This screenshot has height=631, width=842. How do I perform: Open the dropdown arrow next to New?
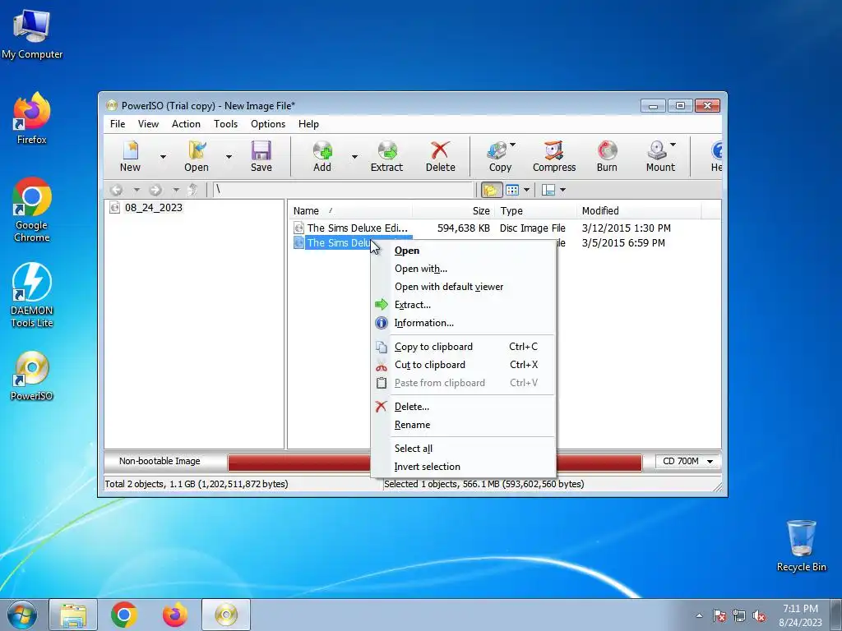click(x=163, y=157)
